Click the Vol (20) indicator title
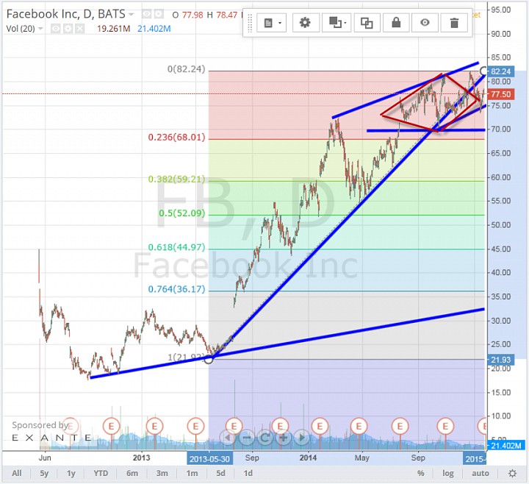This screenshot has height=484, width=529. (x=21, y=29)
